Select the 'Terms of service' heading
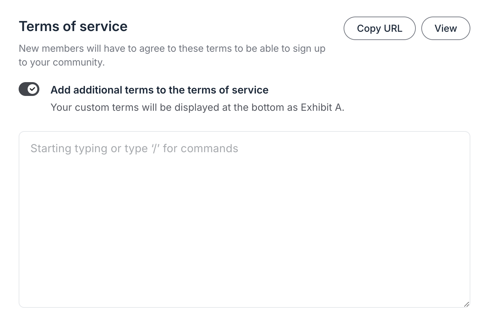This screenshot has height=323, width=489. pyautogui.click(x=73, y=26)
